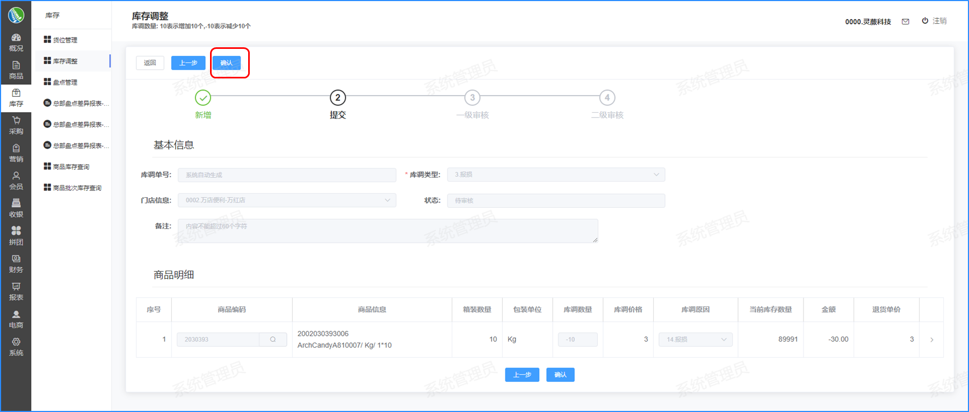Expand the 库调类型 dropdown showing 3.报损

(556, 175)
